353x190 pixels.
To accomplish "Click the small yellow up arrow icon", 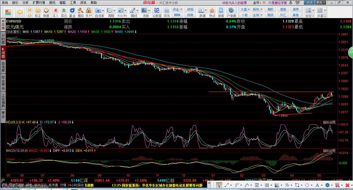I will (x=30, y=10).
